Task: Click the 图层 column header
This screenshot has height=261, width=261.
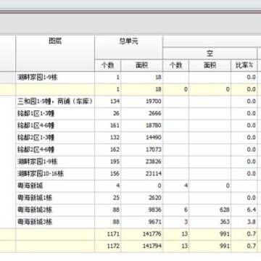Action: (x=55, y=54)
